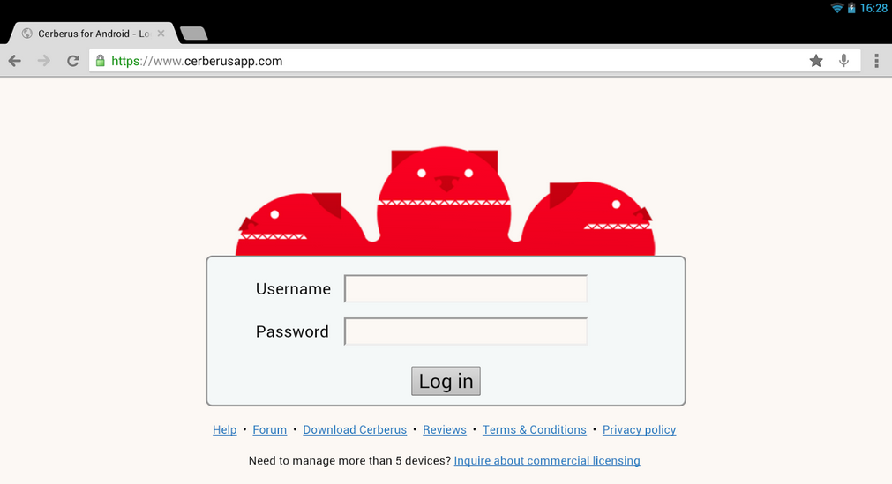Tap the battery status icon

851,8
